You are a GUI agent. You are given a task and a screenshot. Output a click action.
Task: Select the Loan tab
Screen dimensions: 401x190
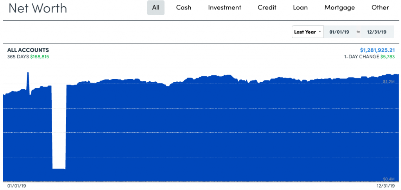click(300, 8)
